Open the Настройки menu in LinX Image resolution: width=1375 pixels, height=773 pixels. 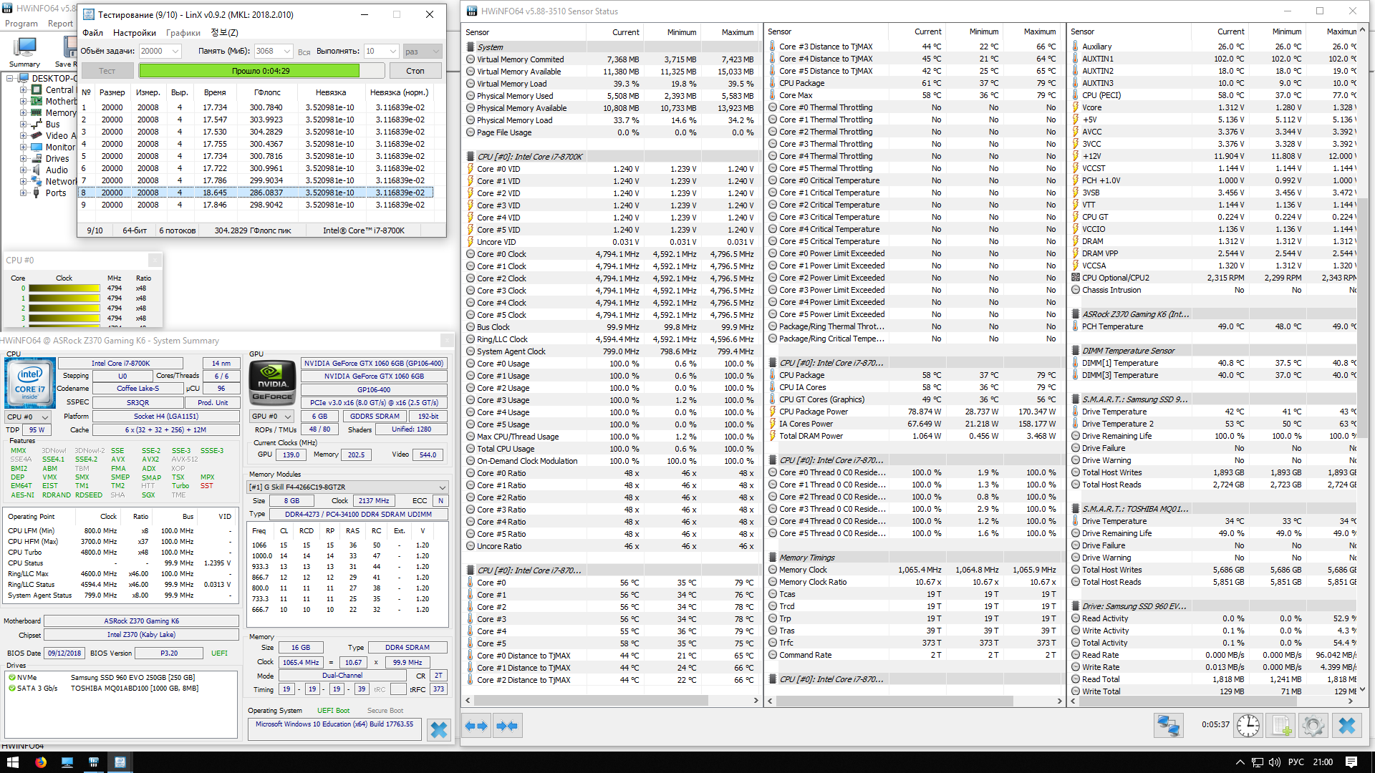click(x=134, y=33)
